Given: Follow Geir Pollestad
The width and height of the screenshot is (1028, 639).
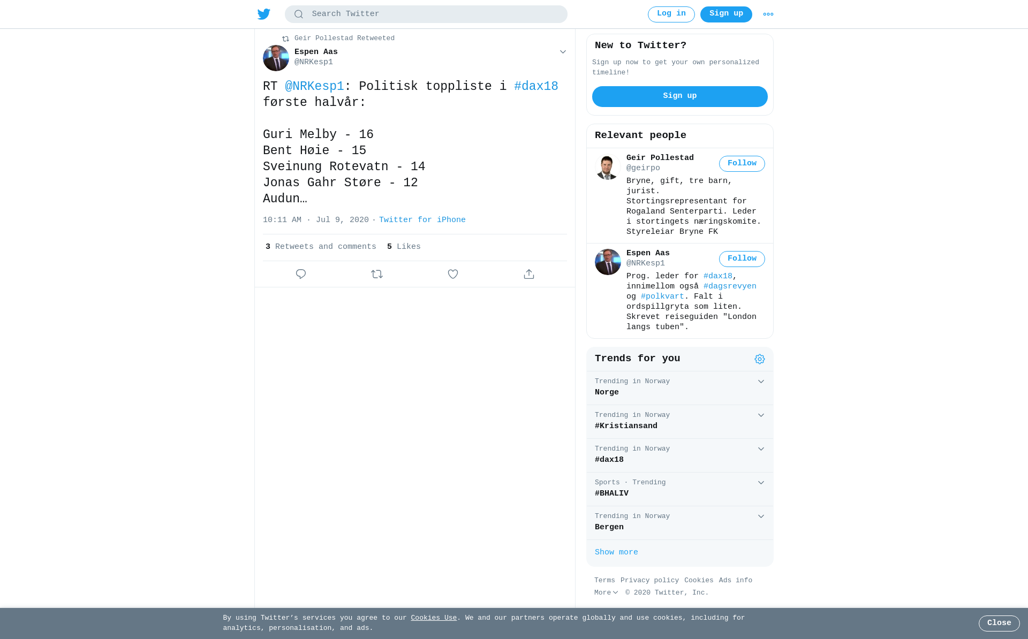Looking at the screenshot, I should coord(742,164).
